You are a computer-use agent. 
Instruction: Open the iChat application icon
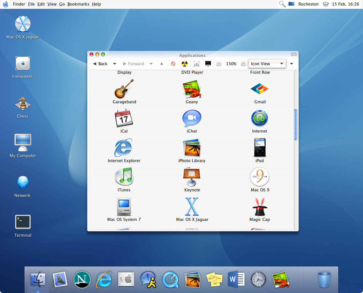(192, 118)
